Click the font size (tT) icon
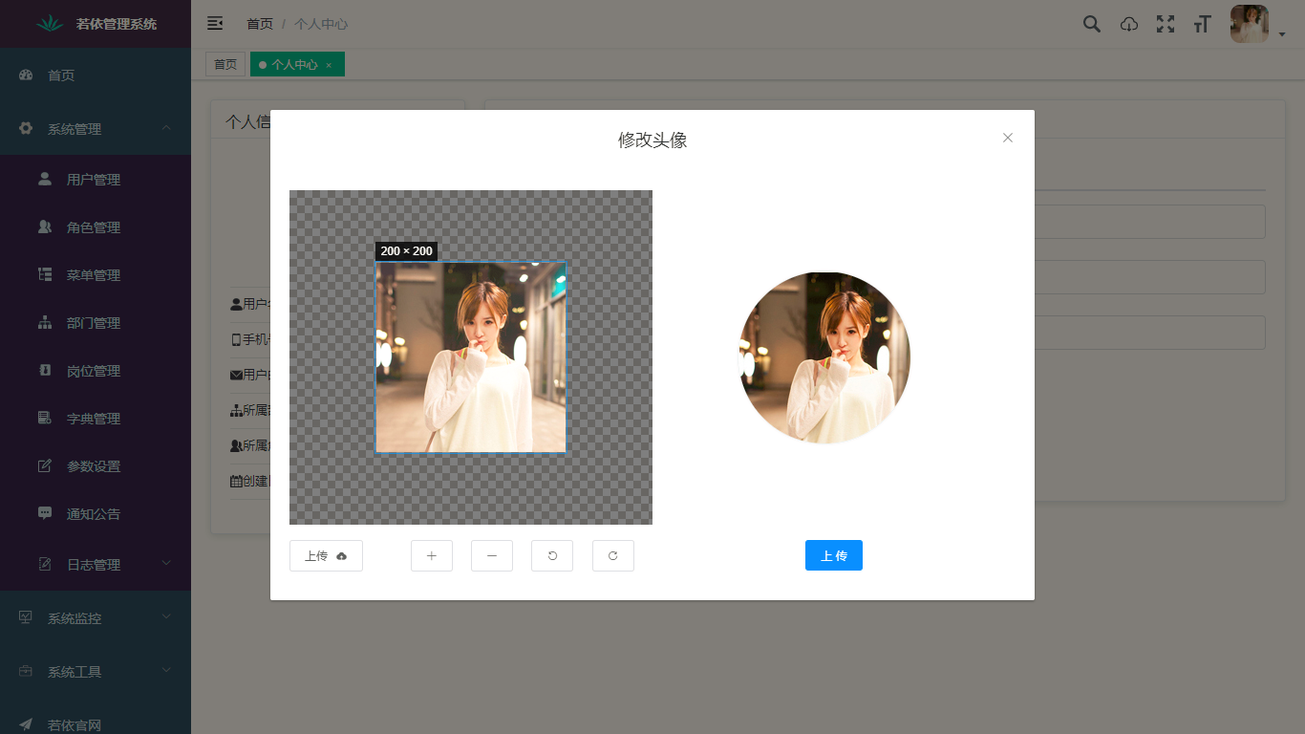The height and width of the screenshot is (734, 1305). pos(1202,23)
